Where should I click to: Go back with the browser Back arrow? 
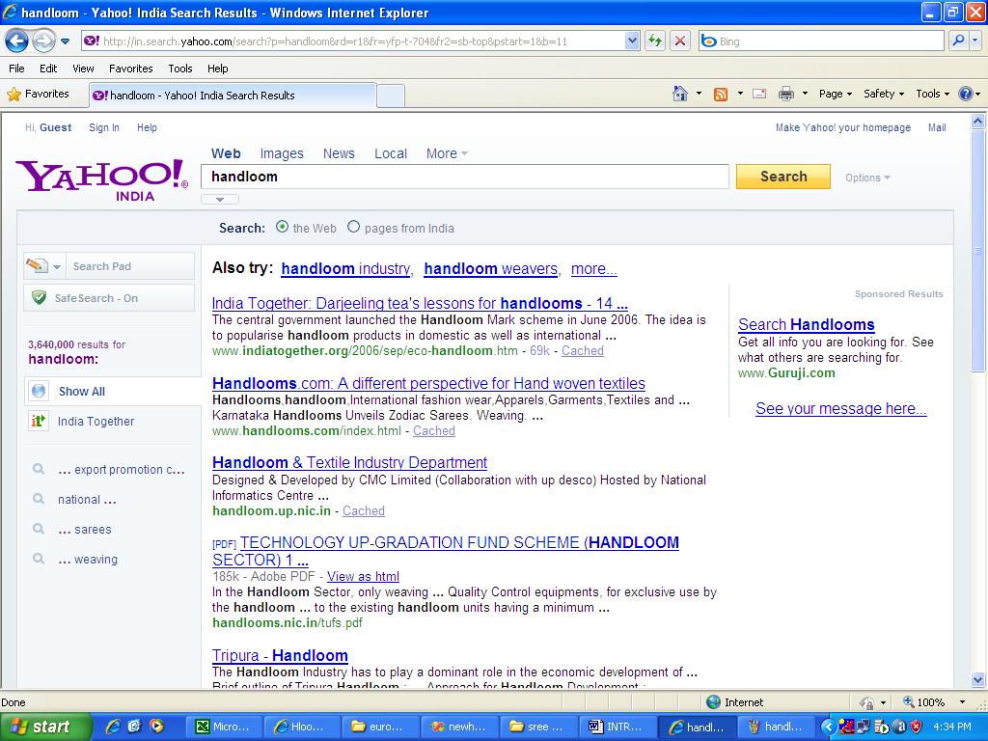(x=17, y=41)
